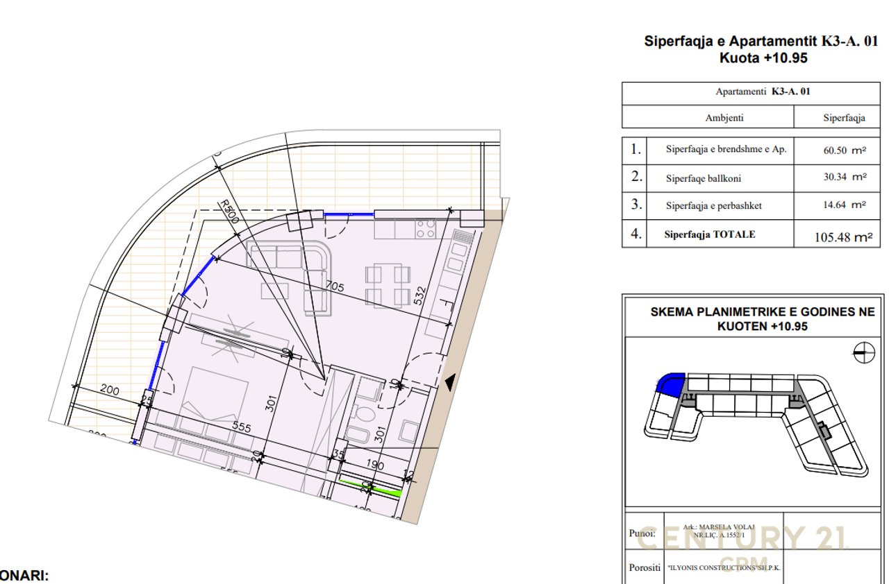This screenshot has width=889, height=584.
Task: Click the '105.48 m²' total value
Action: (x=843, y=237)
